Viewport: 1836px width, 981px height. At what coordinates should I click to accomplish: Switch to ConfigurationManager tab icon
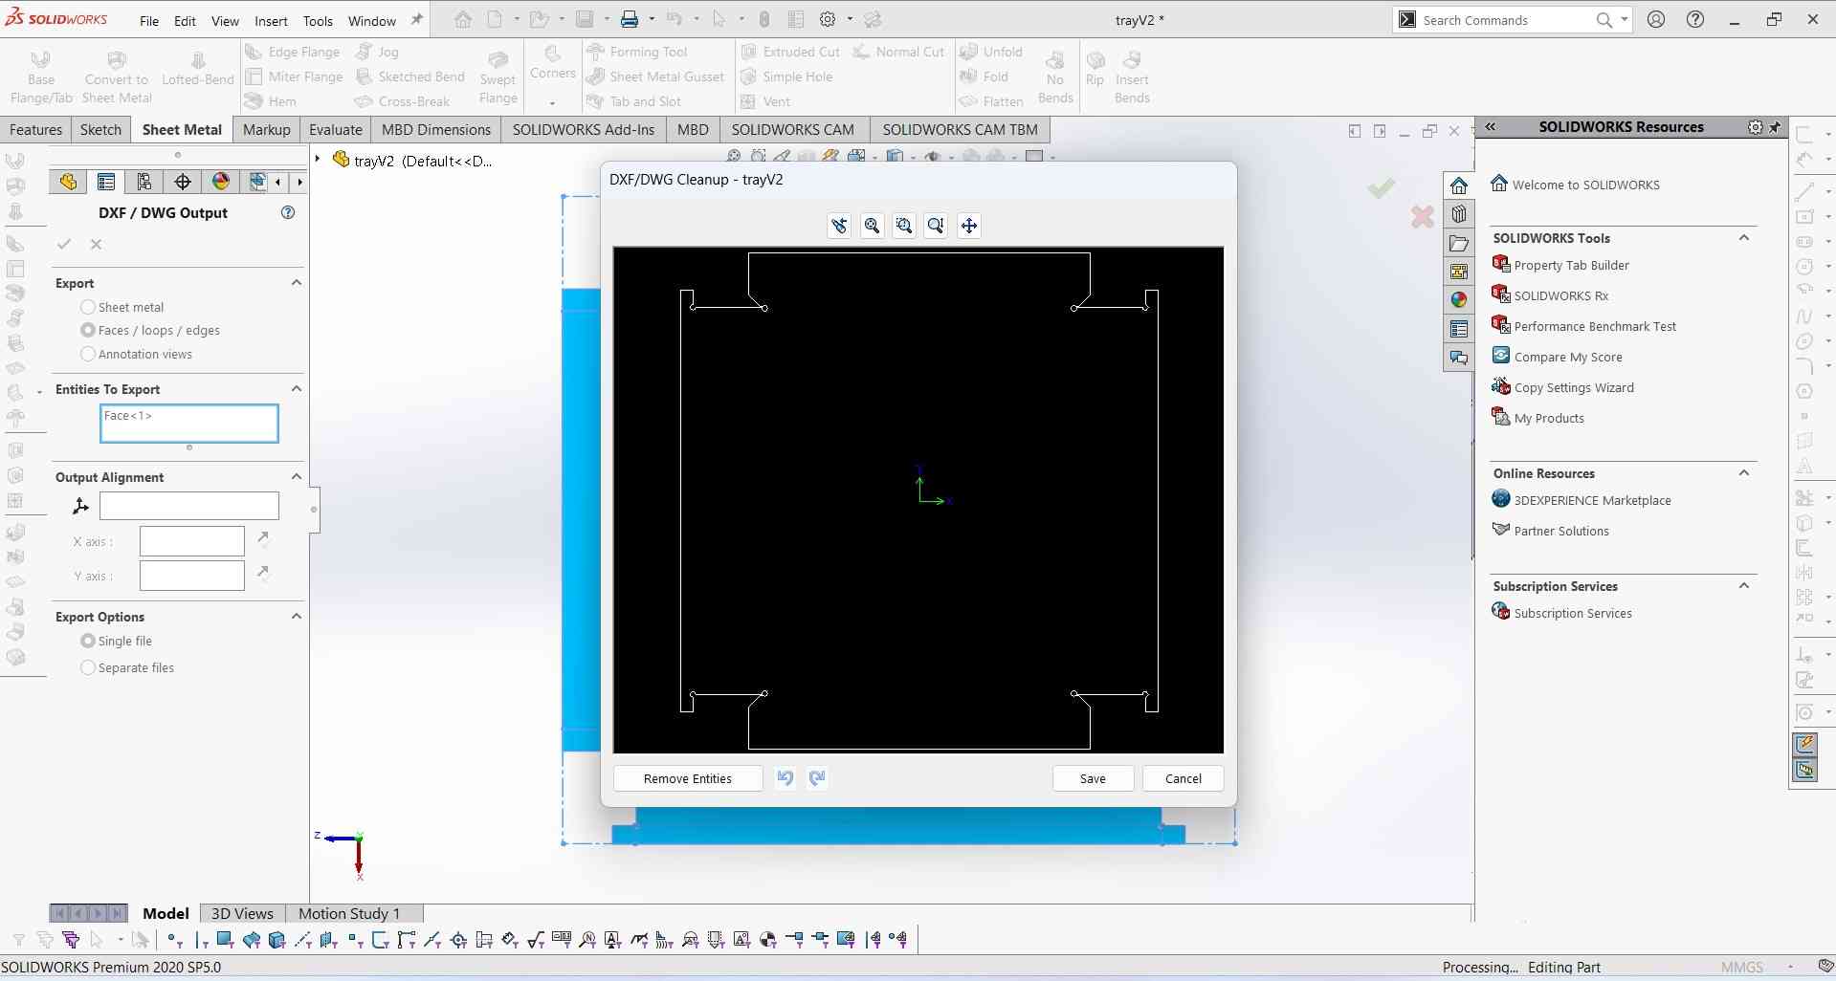144,182
